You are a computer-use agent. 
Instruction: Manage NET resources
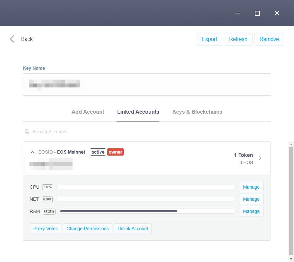(251, 199)
